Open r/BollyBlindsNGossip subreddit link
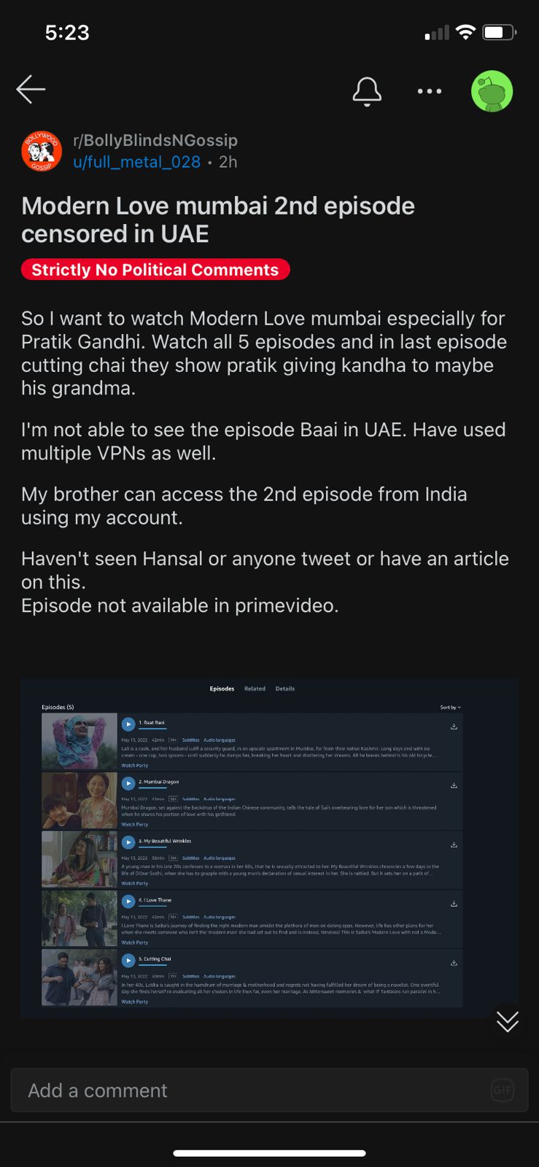 (155, 140)
